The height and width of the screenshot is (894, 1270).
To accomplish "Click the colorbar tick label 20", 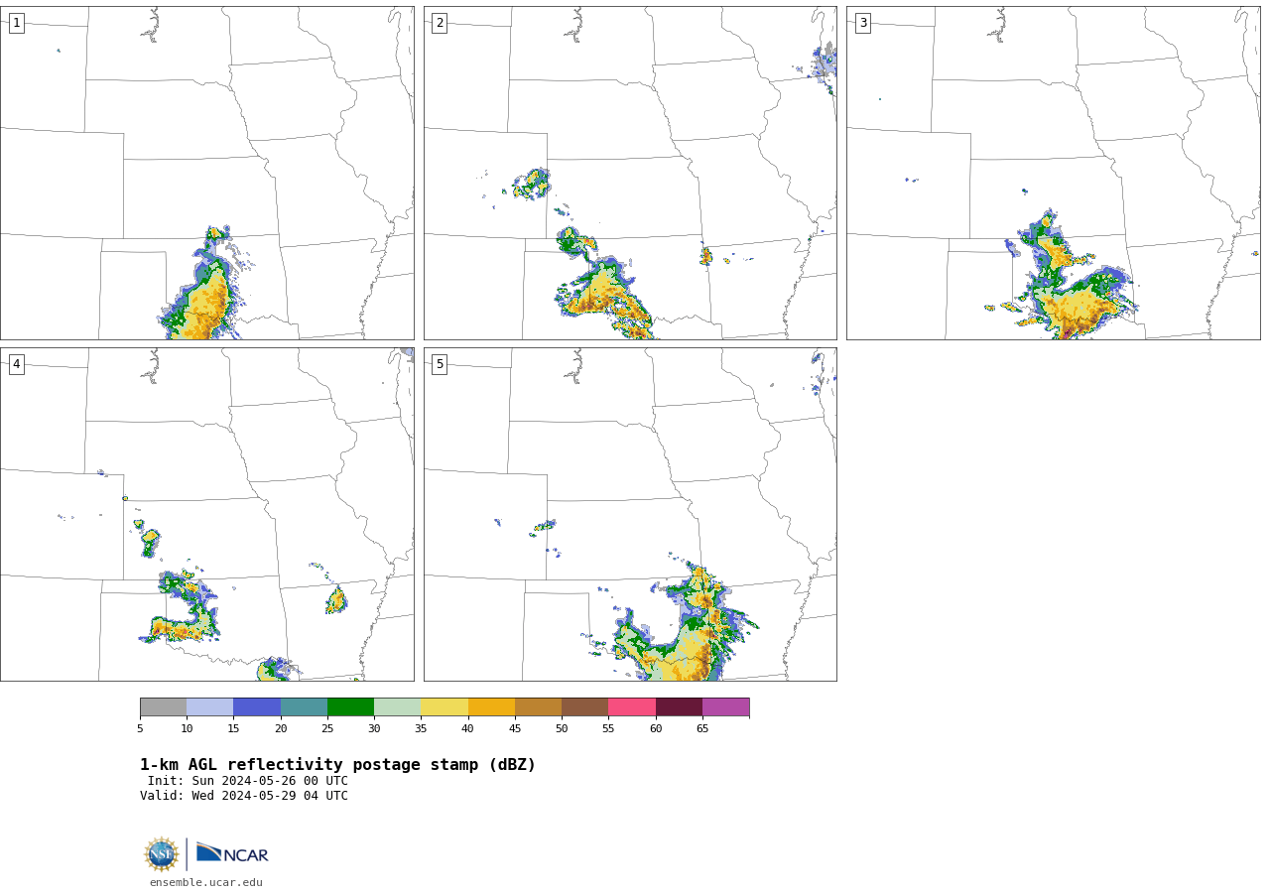I will [281, 729].
